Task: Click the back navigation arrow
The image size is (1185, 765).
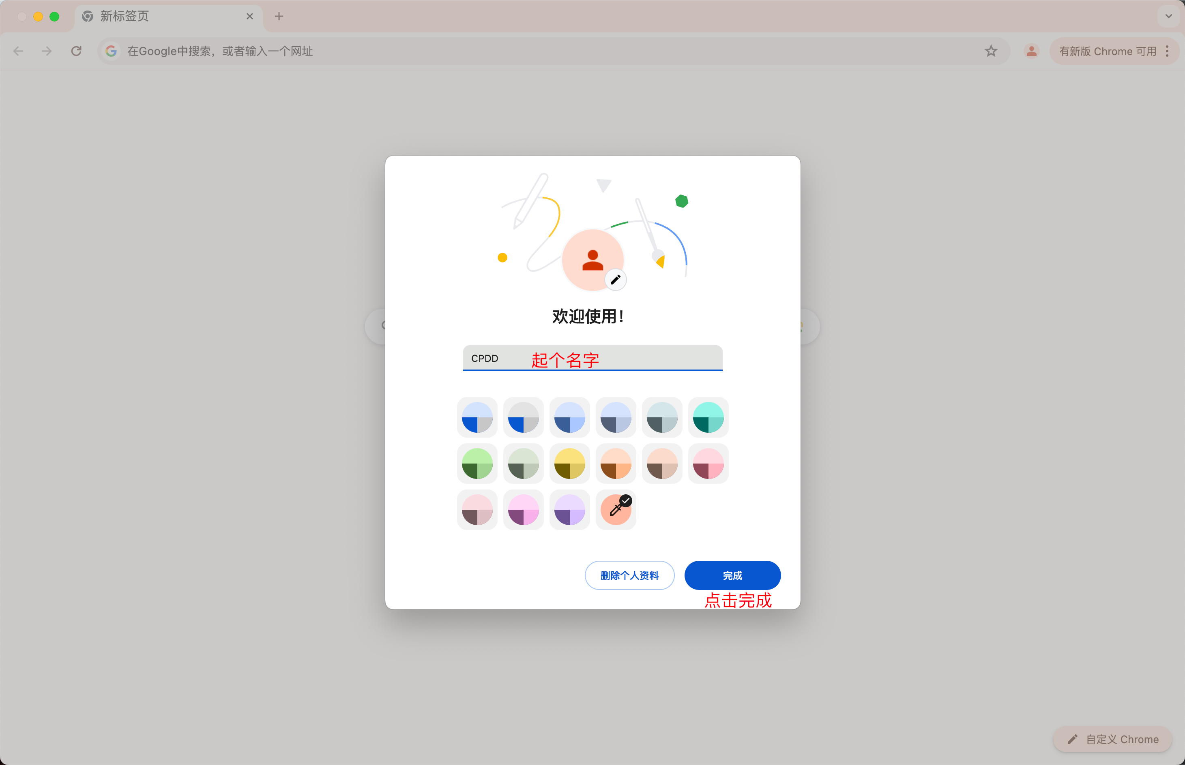Action: [18, 51]
